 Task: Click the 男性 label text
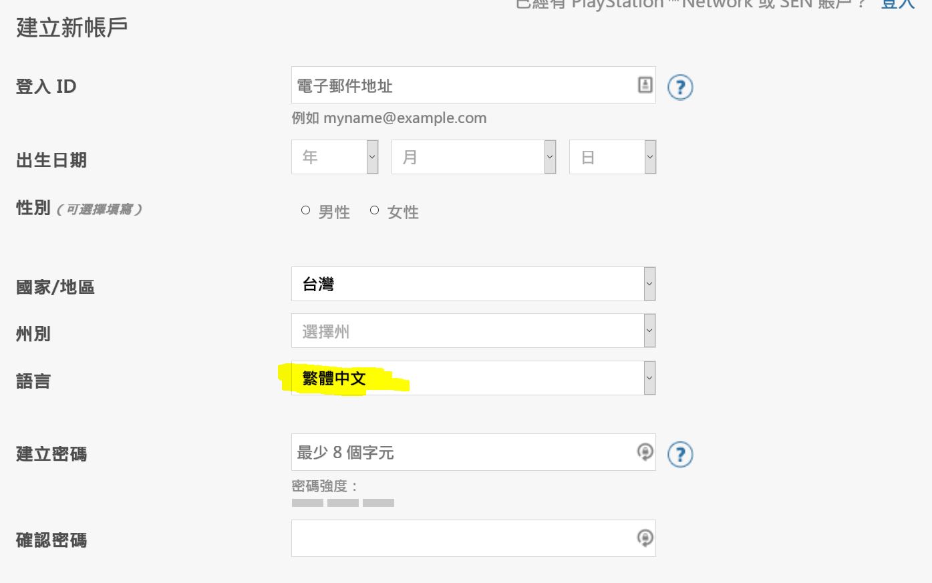click(x=334, y=212)
